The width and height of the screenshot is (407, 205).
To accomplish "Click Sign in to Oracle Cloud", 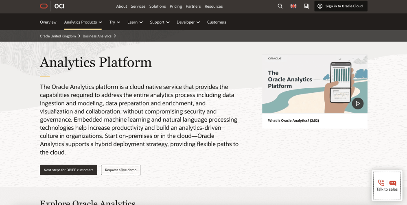I will pos(341,6).
